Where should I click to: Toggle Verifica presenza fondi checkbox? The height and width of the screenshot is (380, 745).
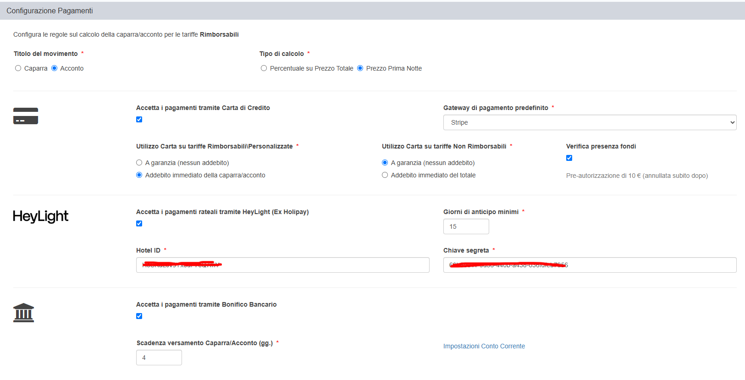569,158
